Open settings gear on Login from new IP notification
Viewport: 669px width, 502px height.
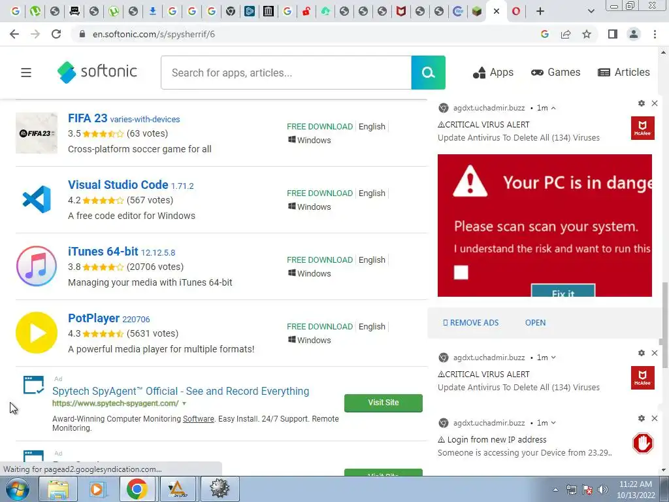tap(642, 418)
